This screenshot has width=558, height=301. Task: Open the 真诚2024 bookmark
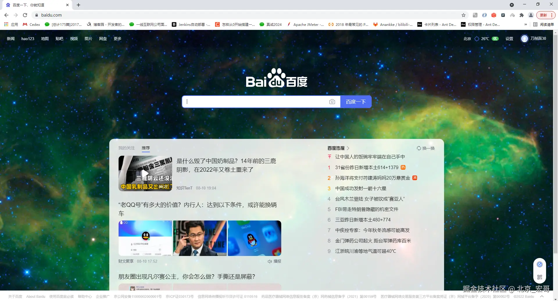point(271,24)
